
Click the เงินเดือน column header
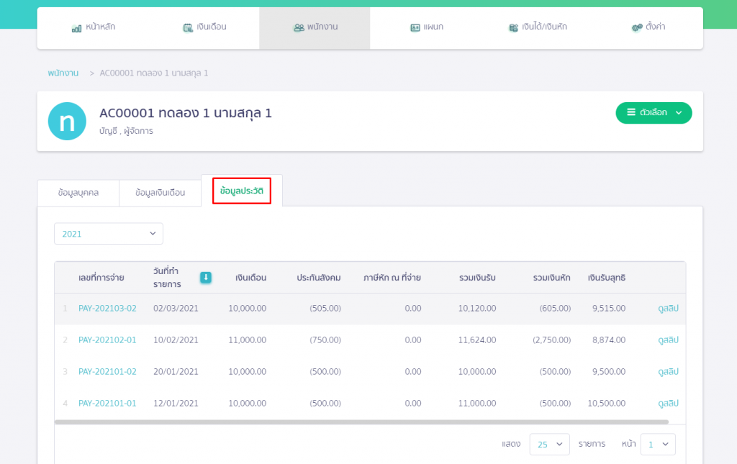click(250, 278)
